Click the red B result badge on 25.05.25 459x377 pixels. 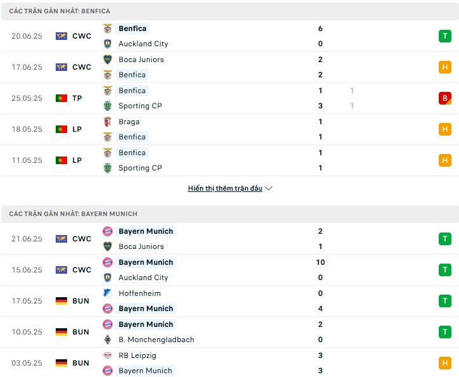tap(444, 98)
